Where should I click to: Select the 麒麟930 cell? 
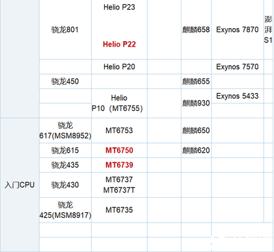point(196,103)
